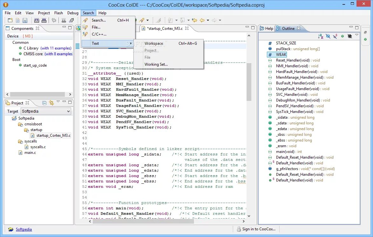Click the editor vertical scrollbar thumb
The width and height of the screenshot is (373, 237).
249,82
